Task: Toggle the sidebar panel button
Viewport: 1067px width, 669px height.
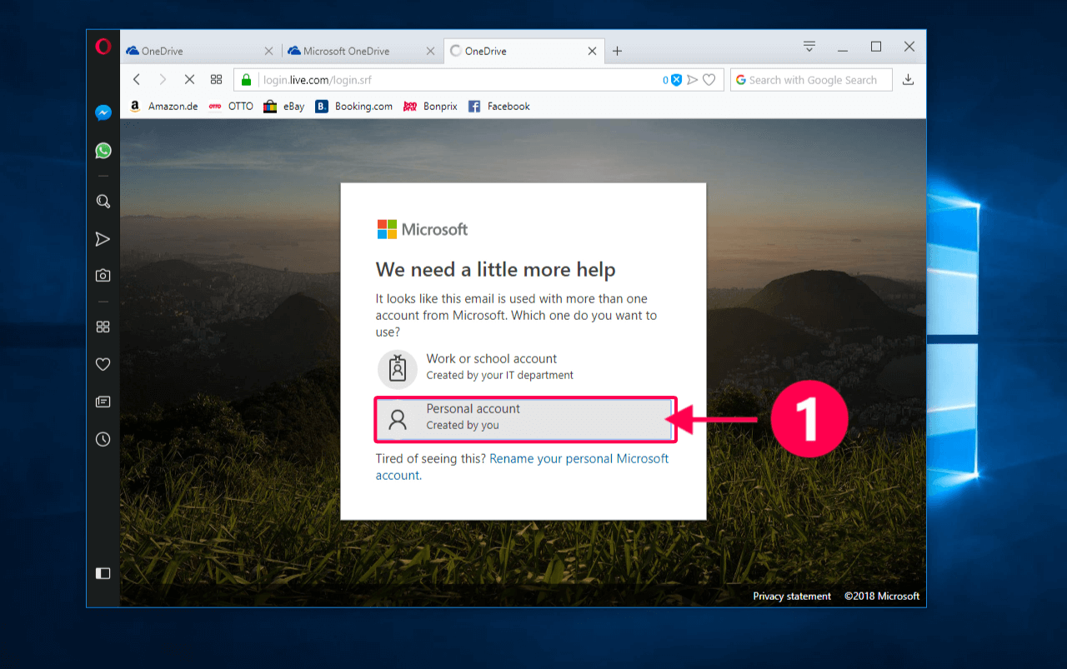Action: click(103, 573)
